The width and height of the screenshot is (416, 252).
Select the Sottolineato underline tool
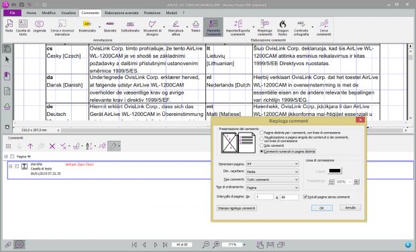click(x=130, y=26)
